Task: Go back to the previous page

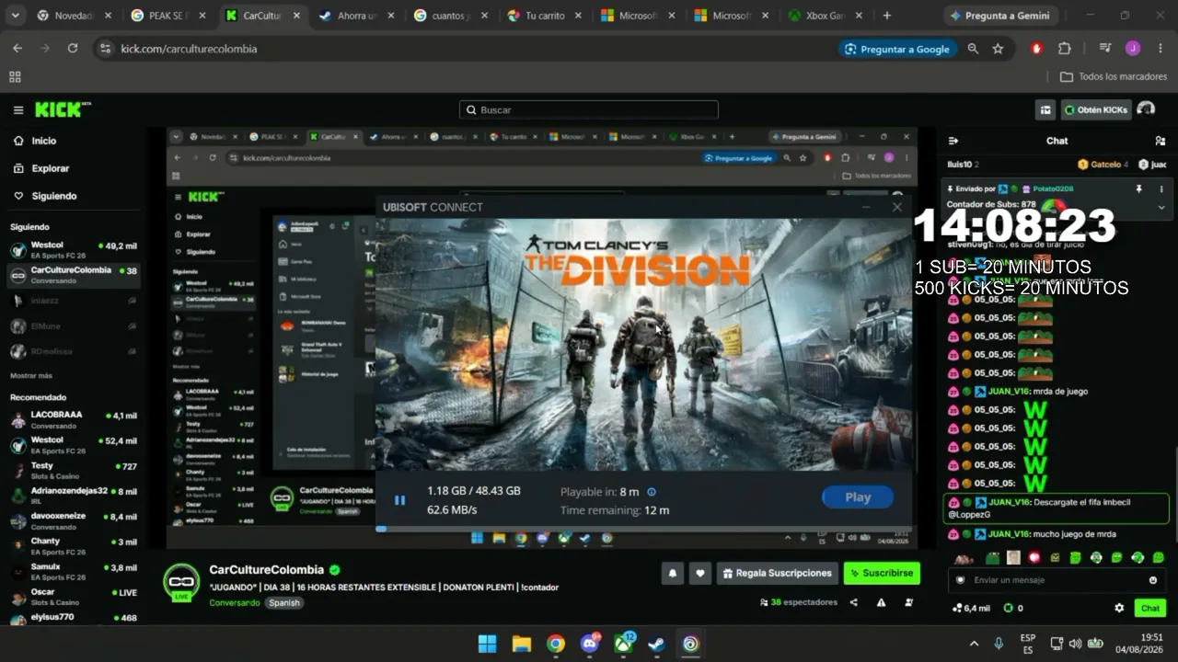Action: (x=17, y=49)
